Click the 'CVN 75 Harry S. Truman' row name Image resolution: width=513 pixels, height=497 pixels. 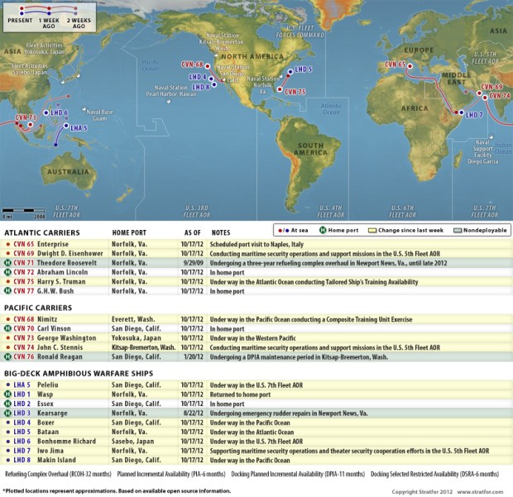50,281
